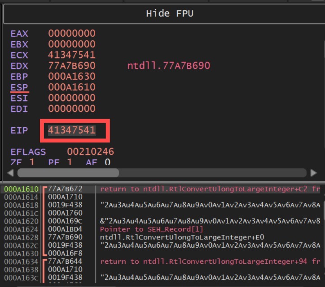
Task: Select the ECX value 41347541
Action: pyautogui.click(x=72, y=55)
